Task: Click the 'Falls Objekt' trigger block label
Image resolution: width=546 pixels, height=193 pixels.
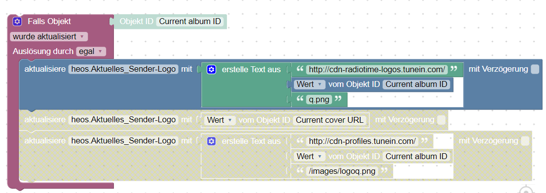Action: (x=49, y=22)
